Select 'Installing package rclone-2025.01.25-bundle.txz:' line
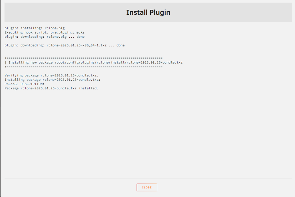Viewport: 295px width, 197px height. (53, 80)
